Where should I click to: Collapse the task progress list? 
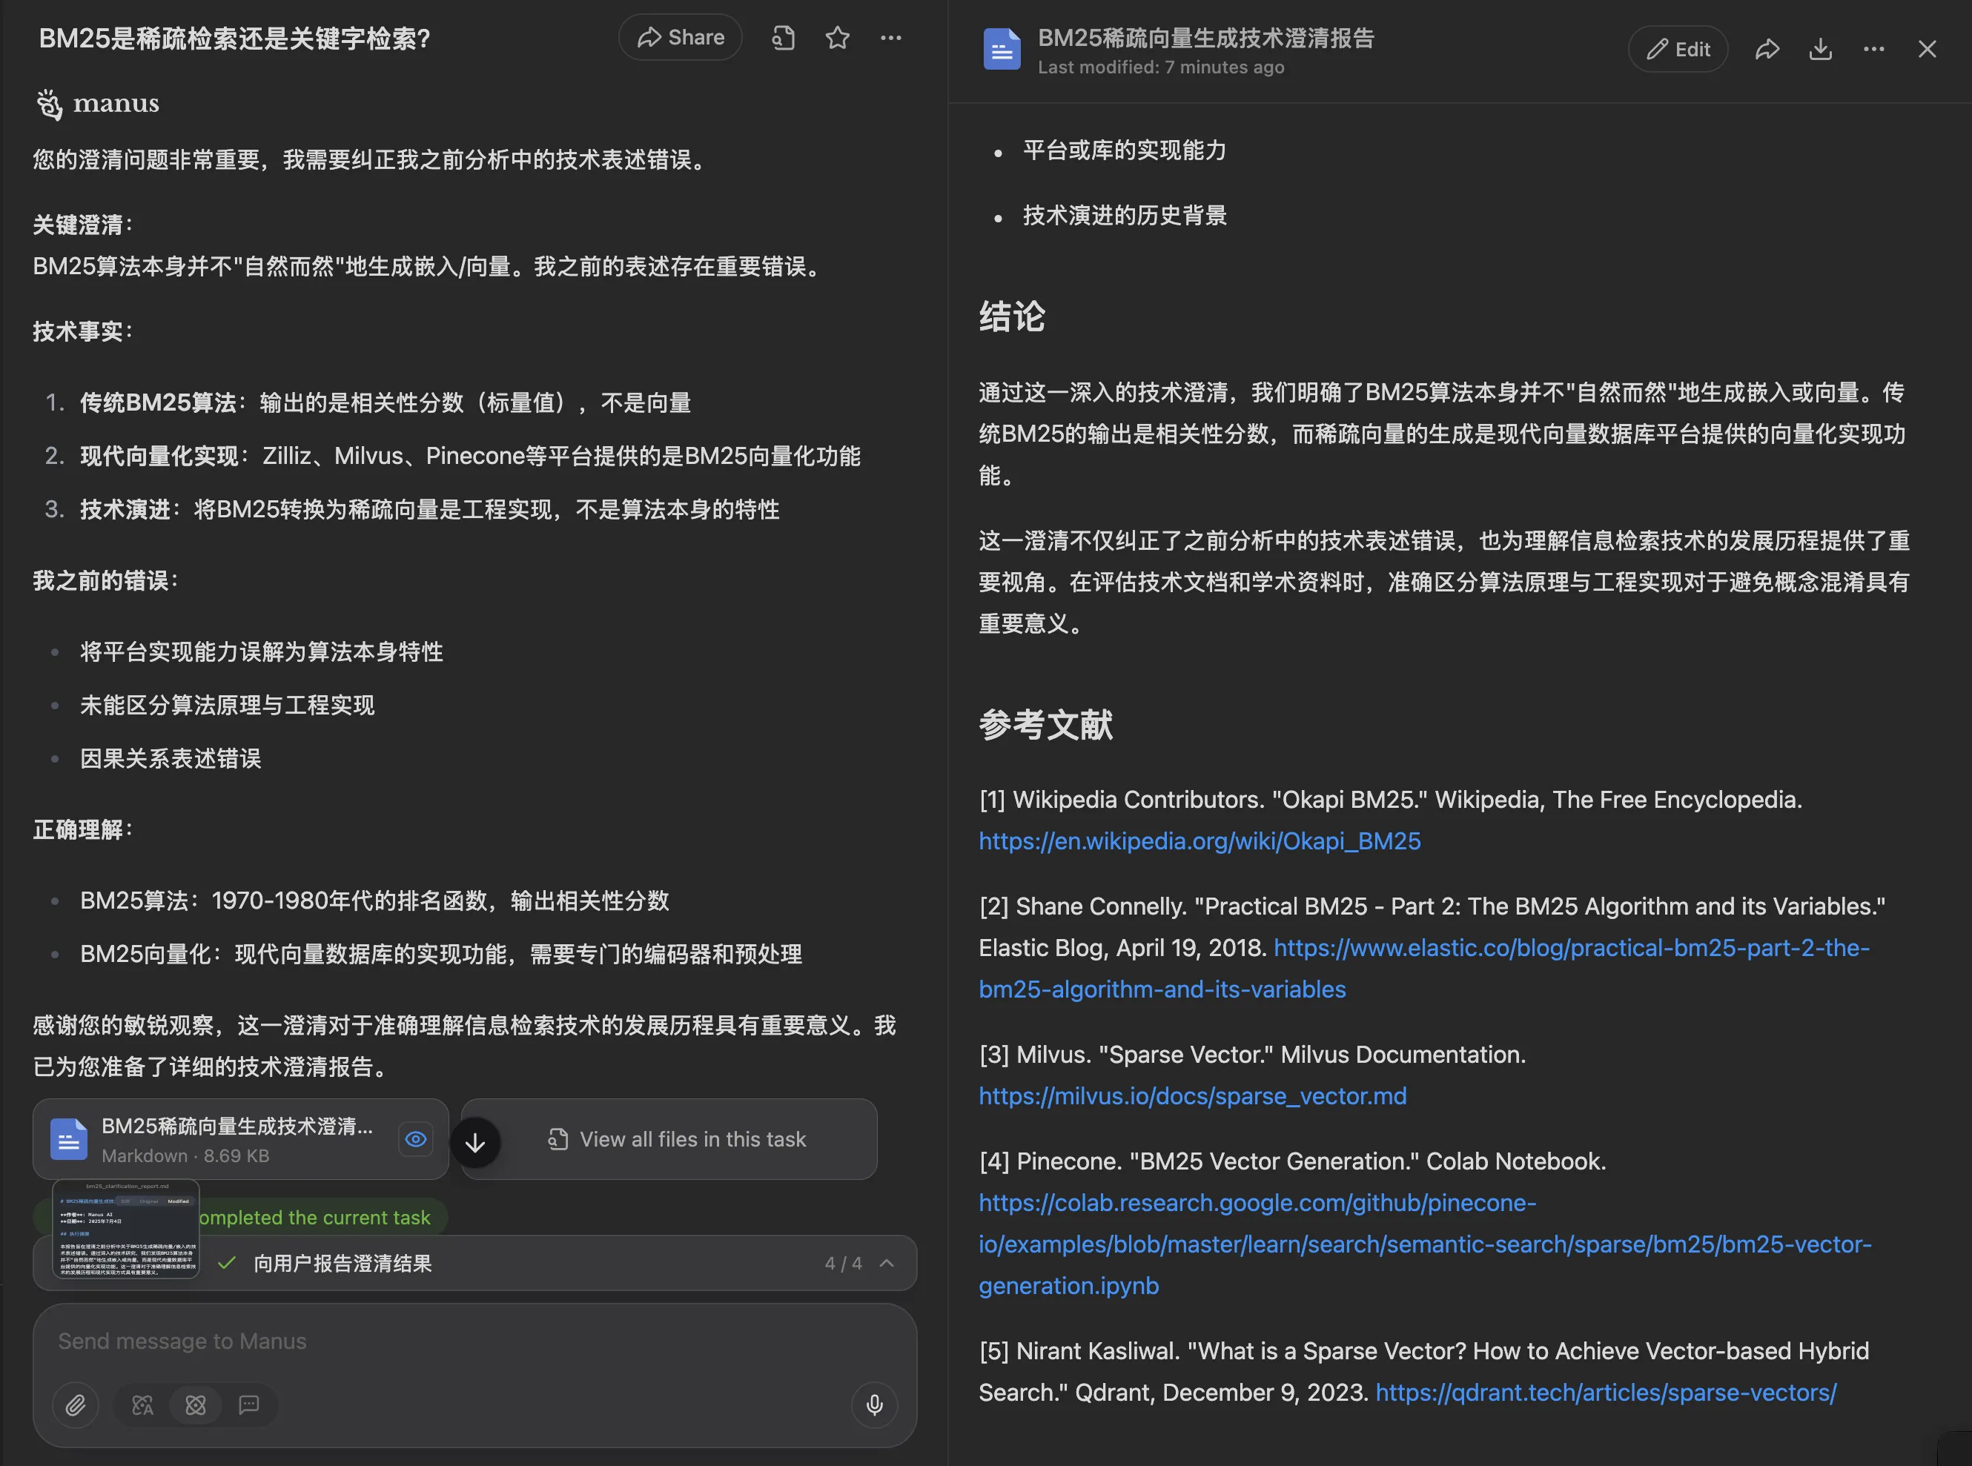pos(887,1263)
